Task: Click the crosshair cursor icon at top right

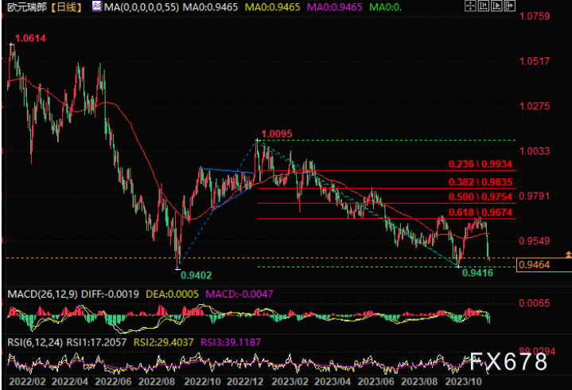Action: (470, 6)
